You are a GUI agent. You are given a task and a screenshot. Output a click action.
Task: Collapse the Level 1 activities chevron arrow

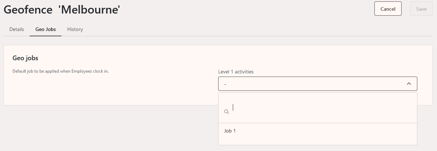click(409, 84)
